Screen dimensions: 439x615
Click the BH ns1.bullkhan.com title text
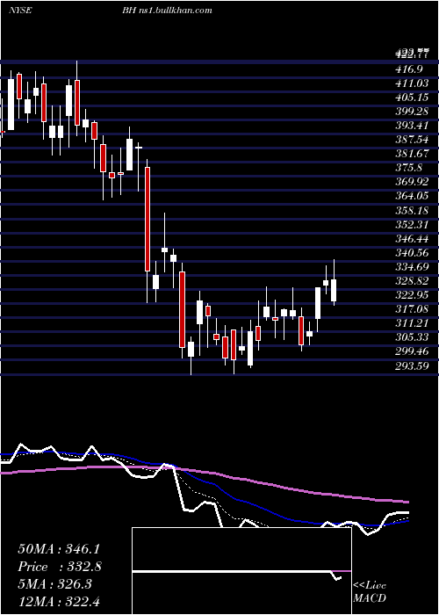tap(167, 10)
